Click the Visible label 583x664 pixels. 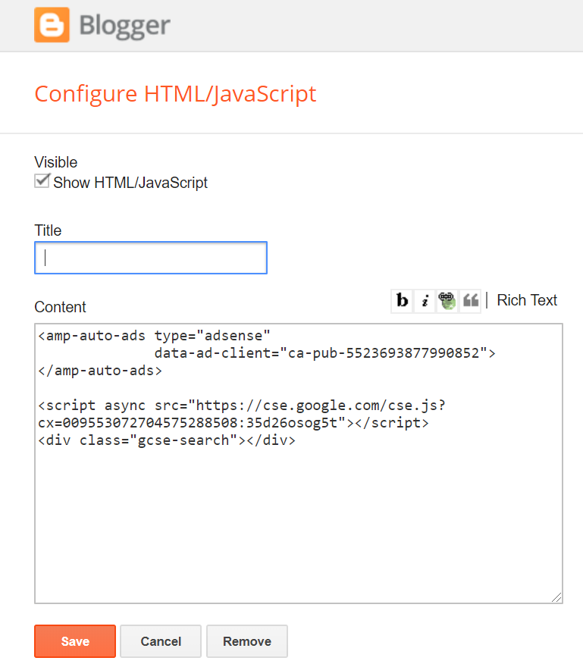pyautogui.click(x=56, y=162)
